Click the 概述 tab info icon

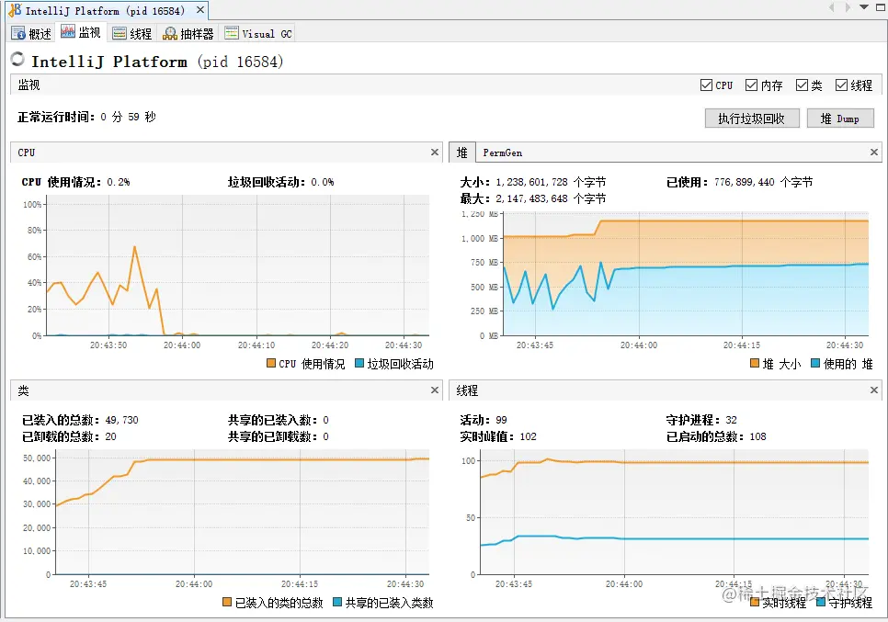point(18,33)
